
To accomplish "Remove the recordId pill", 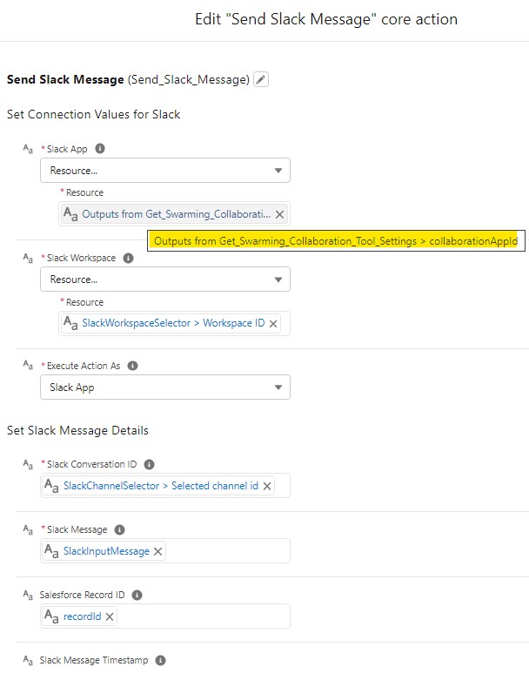I will point(110,616).
